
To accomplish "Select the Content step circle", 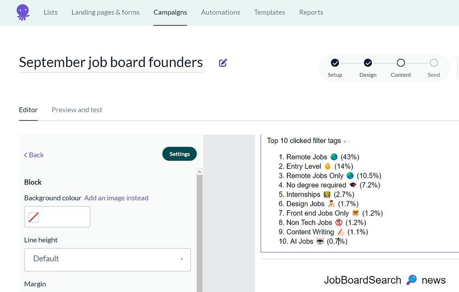I will 401,63.
